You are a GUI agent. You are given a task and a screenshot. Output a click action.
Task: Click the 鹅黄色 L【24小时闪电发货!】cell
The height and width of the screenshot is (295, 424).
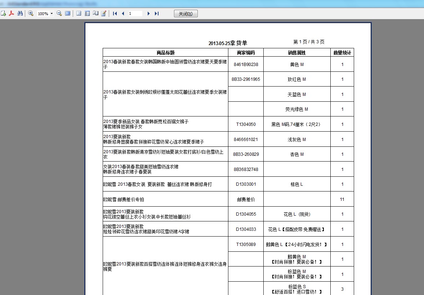tap(297, 245)
